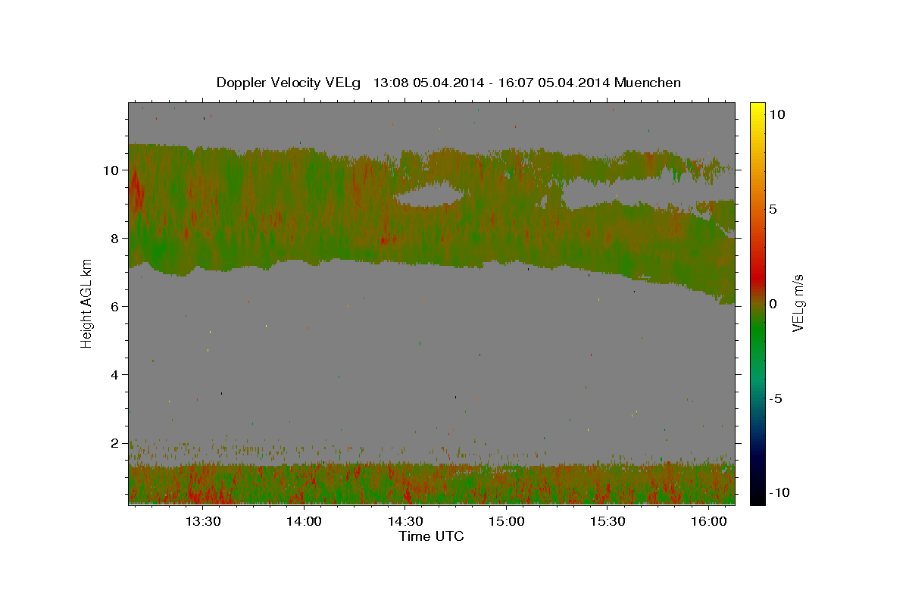Click the colorbar value 5

[773, 209]
